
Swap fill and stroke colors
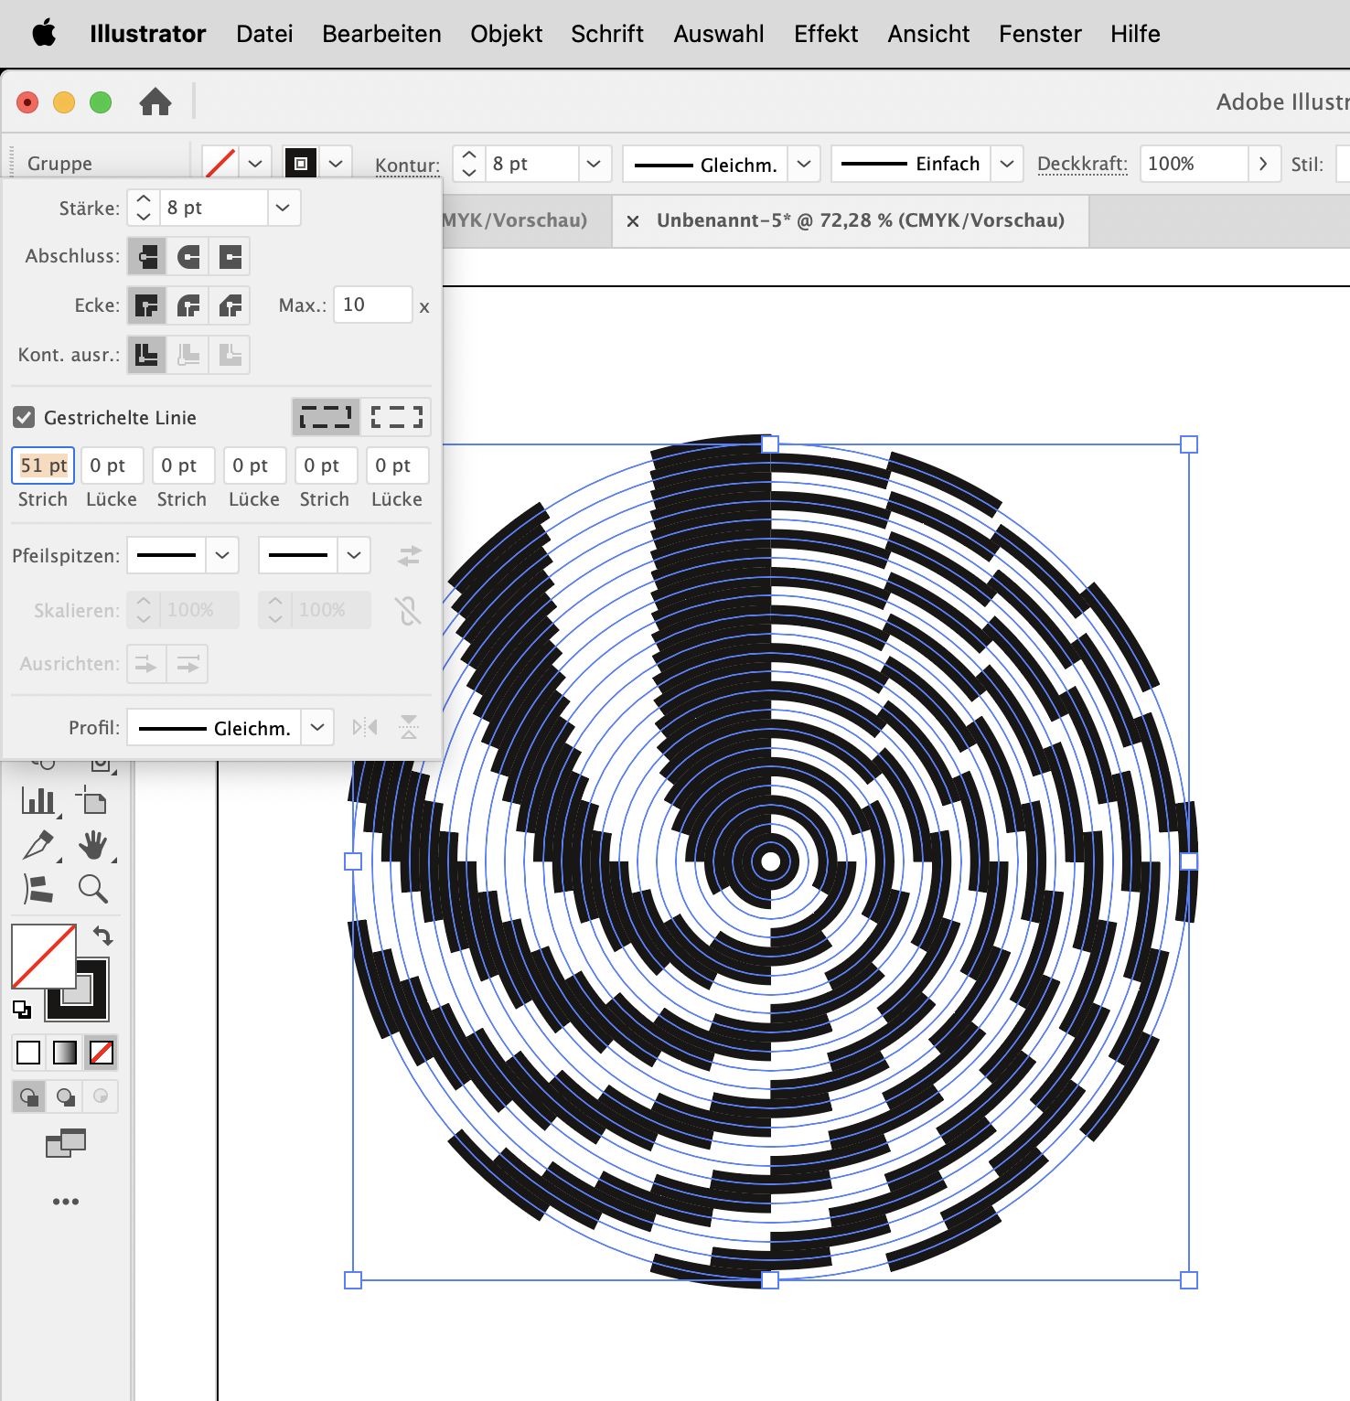(x=103, y=936)
